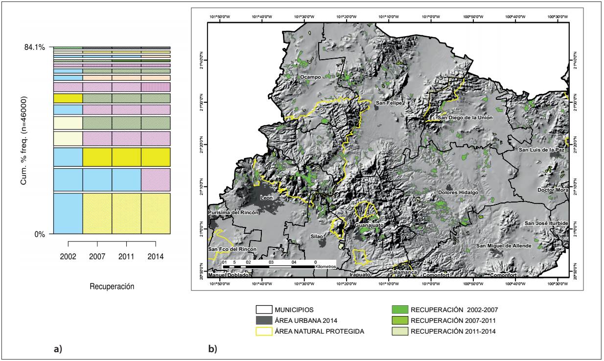Click the Kilometros scale bar text
Screen dimensions: 604x361
click(x=325, y=267)
